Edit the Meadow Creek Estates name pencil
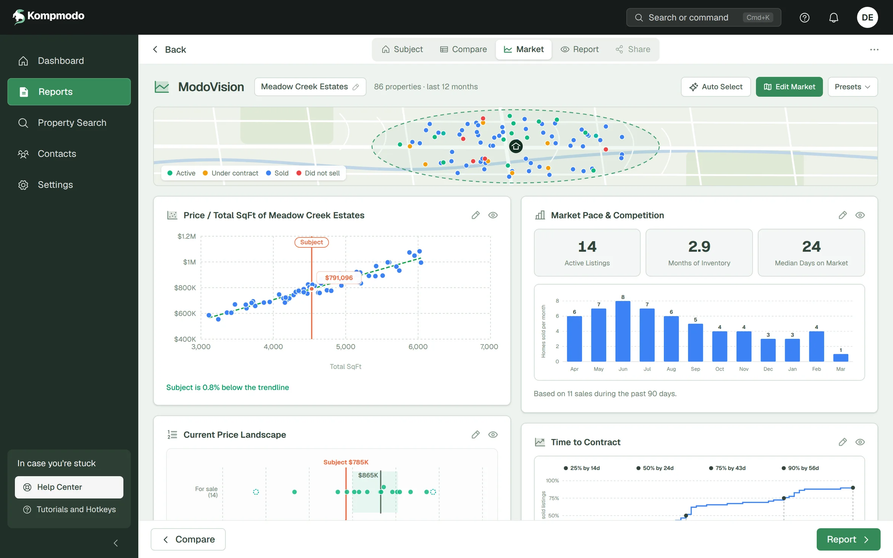 tap(356, 87)
